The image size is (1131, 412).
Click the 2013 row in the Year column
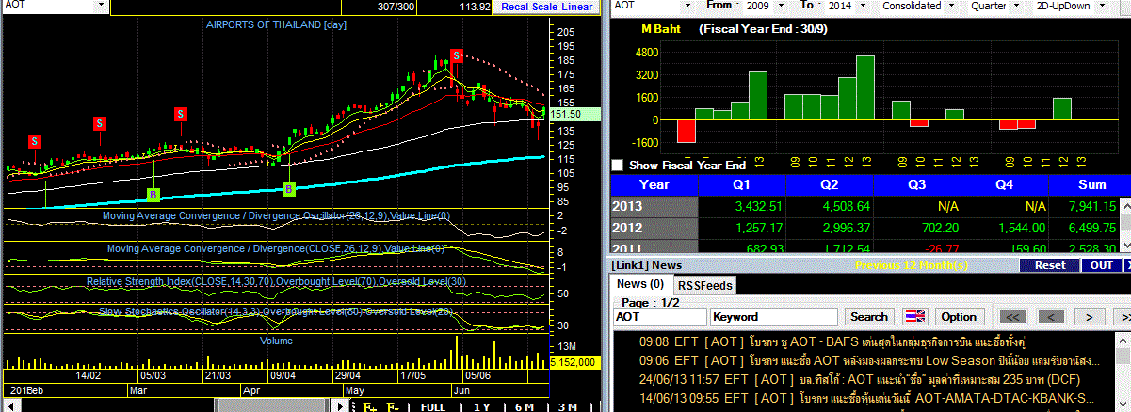point(654,206)
